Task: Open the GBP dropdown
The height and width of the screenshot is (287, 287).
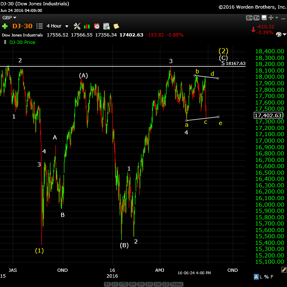Action: click(x=9, y=18)
